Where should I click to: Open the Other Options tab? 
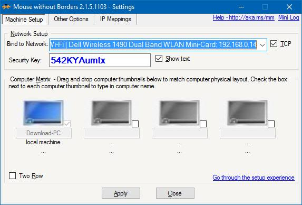[71, 19]
